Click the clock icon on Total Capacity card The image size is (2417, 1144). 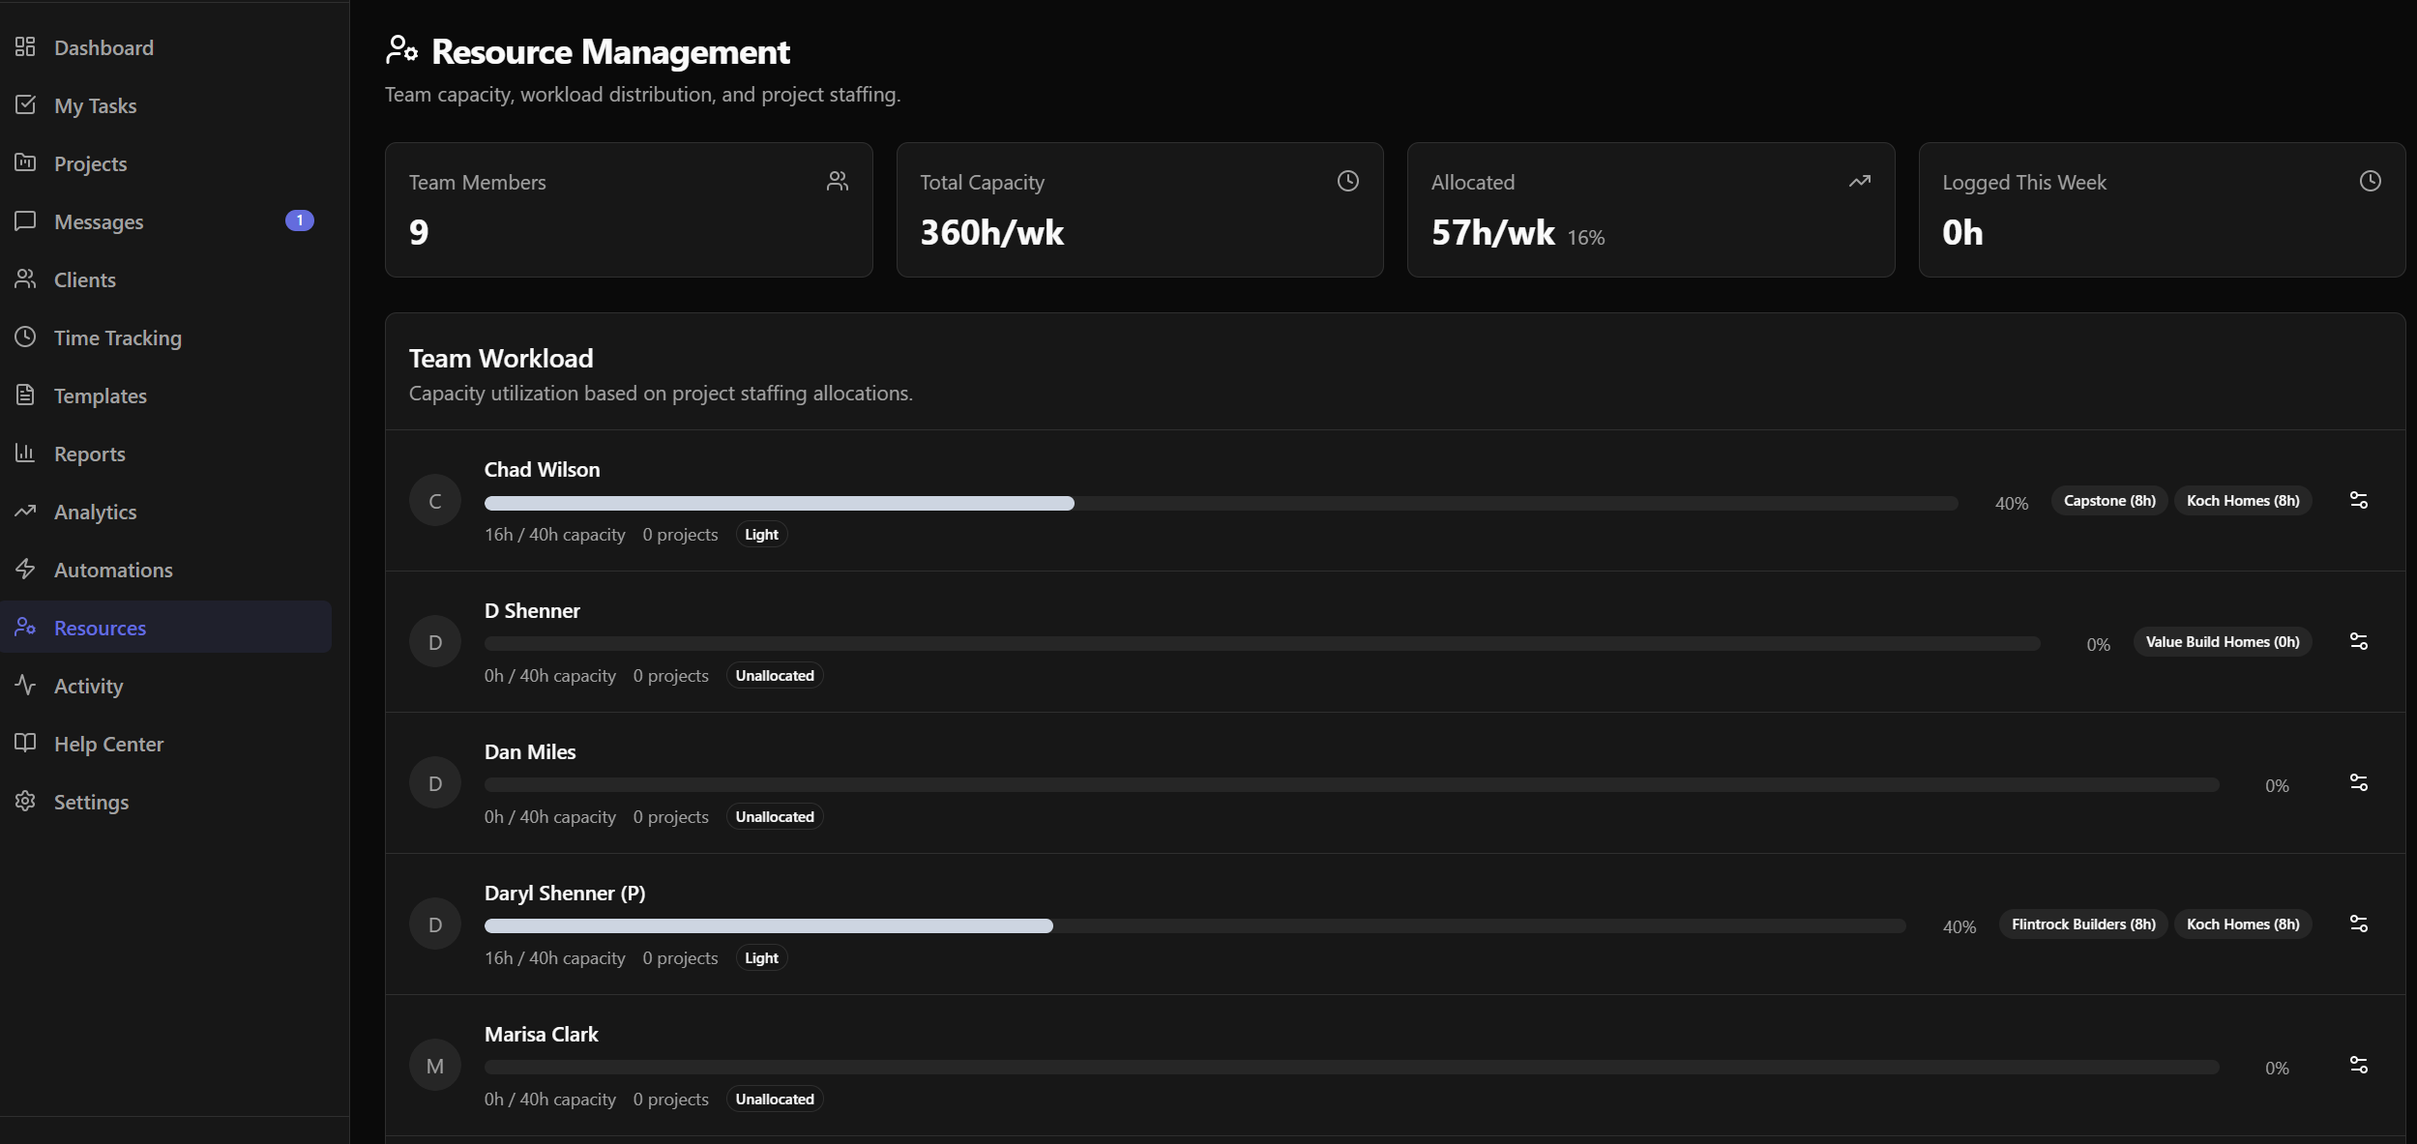tap(1346, 181)
